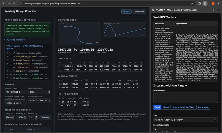Click the Example button
Viewport: 222px width, 133px height.
[45, 117]
